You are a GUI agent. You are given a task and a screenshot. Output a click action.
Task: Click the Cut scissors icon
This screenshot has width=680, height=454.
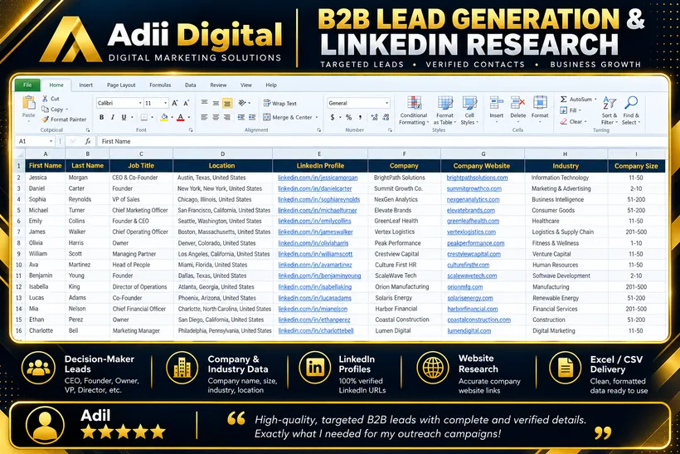click(45, 99)
